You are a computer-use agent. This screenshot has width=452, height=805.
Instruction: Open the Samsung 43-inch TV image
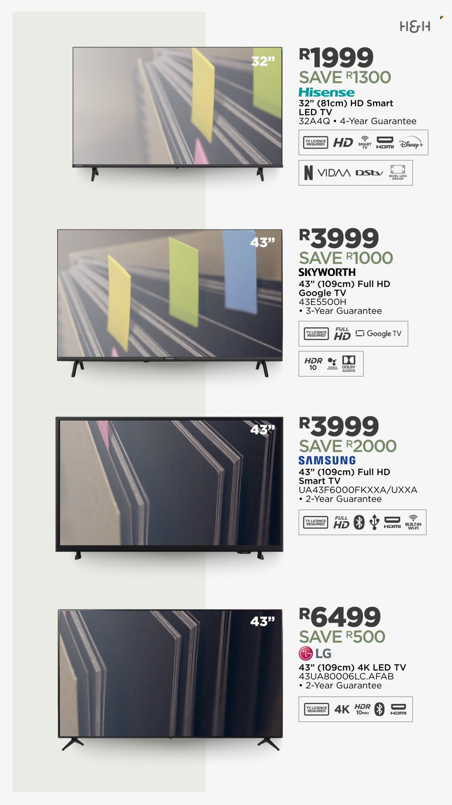(169, 488)
